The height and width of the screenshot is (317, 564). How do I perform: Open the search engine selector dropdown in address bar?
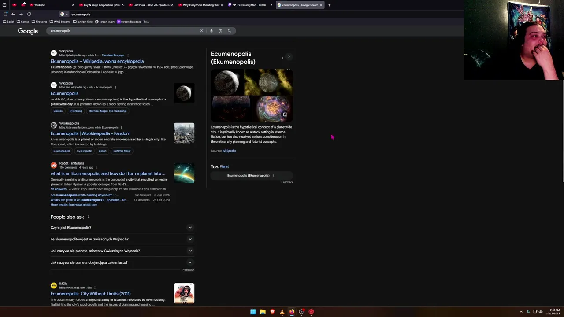63,14
